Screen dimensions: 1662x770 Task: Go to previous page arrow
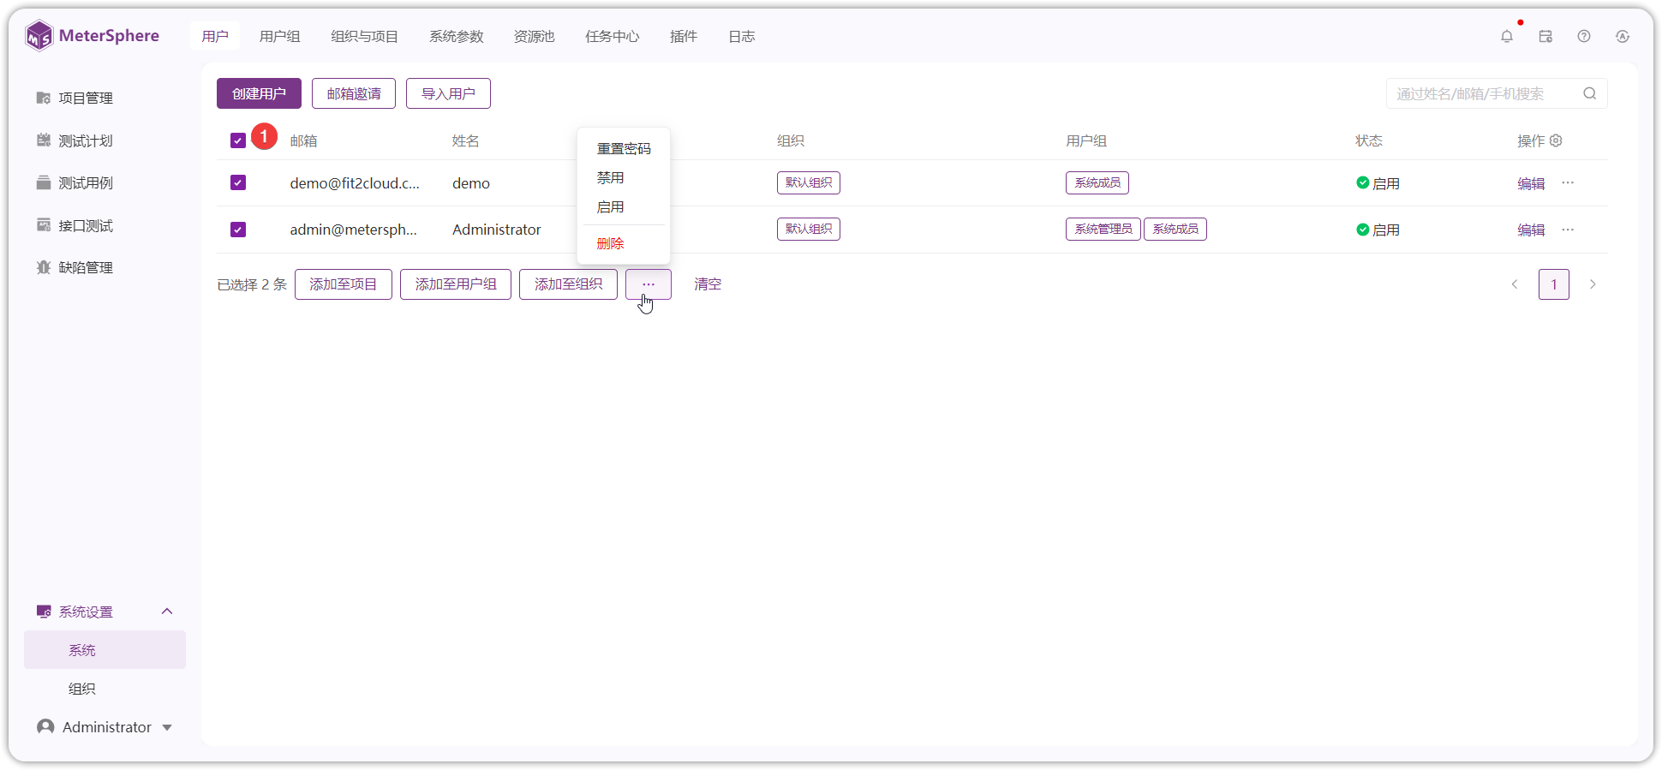[x=1515, y=284]
